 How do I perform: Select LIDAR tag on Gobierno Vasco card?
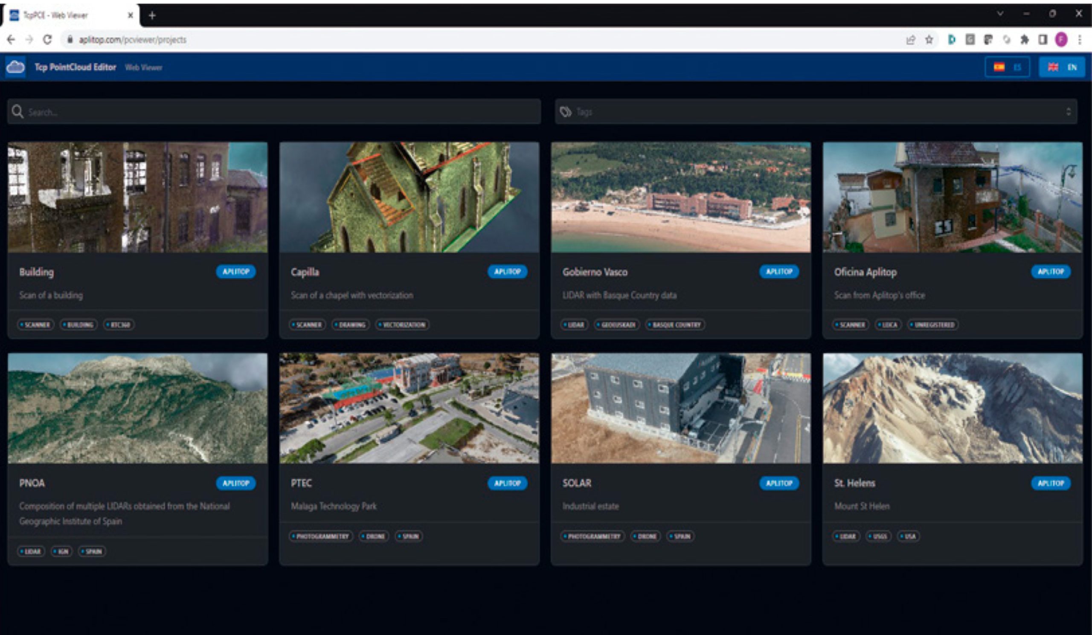[x=574, y=325]
